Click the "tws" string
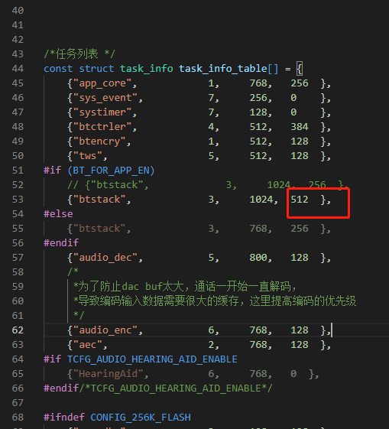 pyautogui.click(x=87, y=156)
